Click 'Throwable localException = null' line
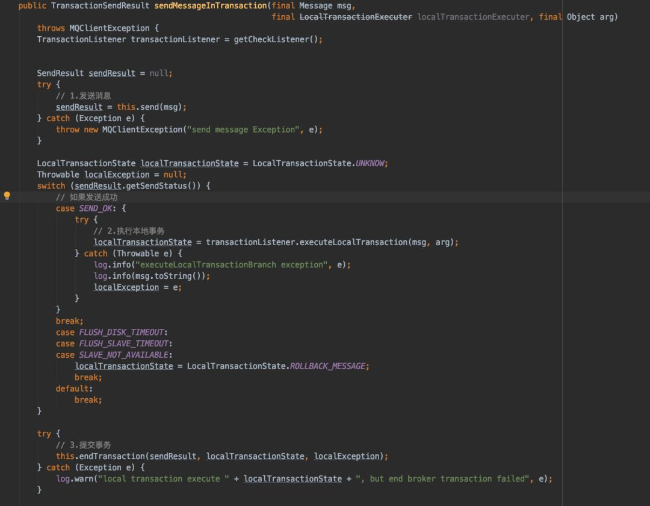Screen dimensions: 650x506 tap(111, 175)
